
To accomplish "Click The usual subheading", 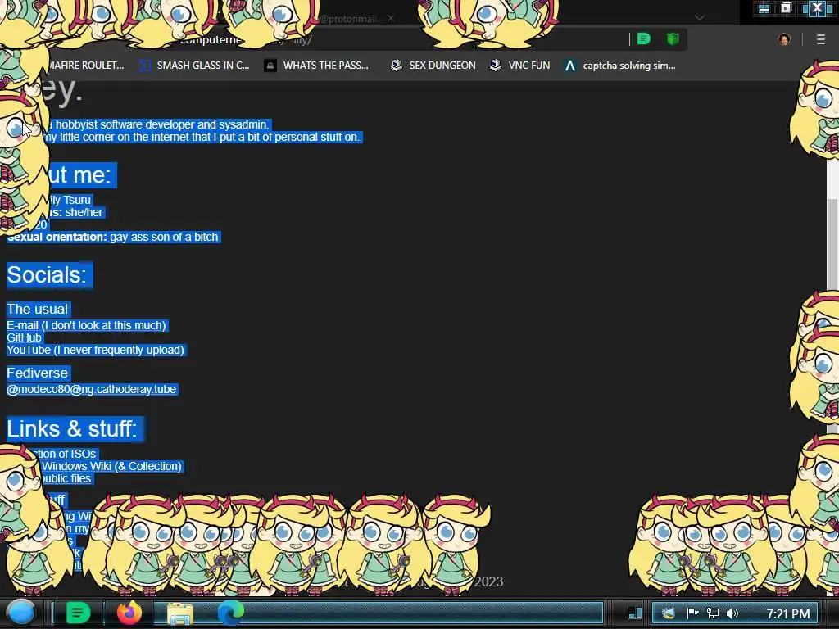I will pos(38,309).
